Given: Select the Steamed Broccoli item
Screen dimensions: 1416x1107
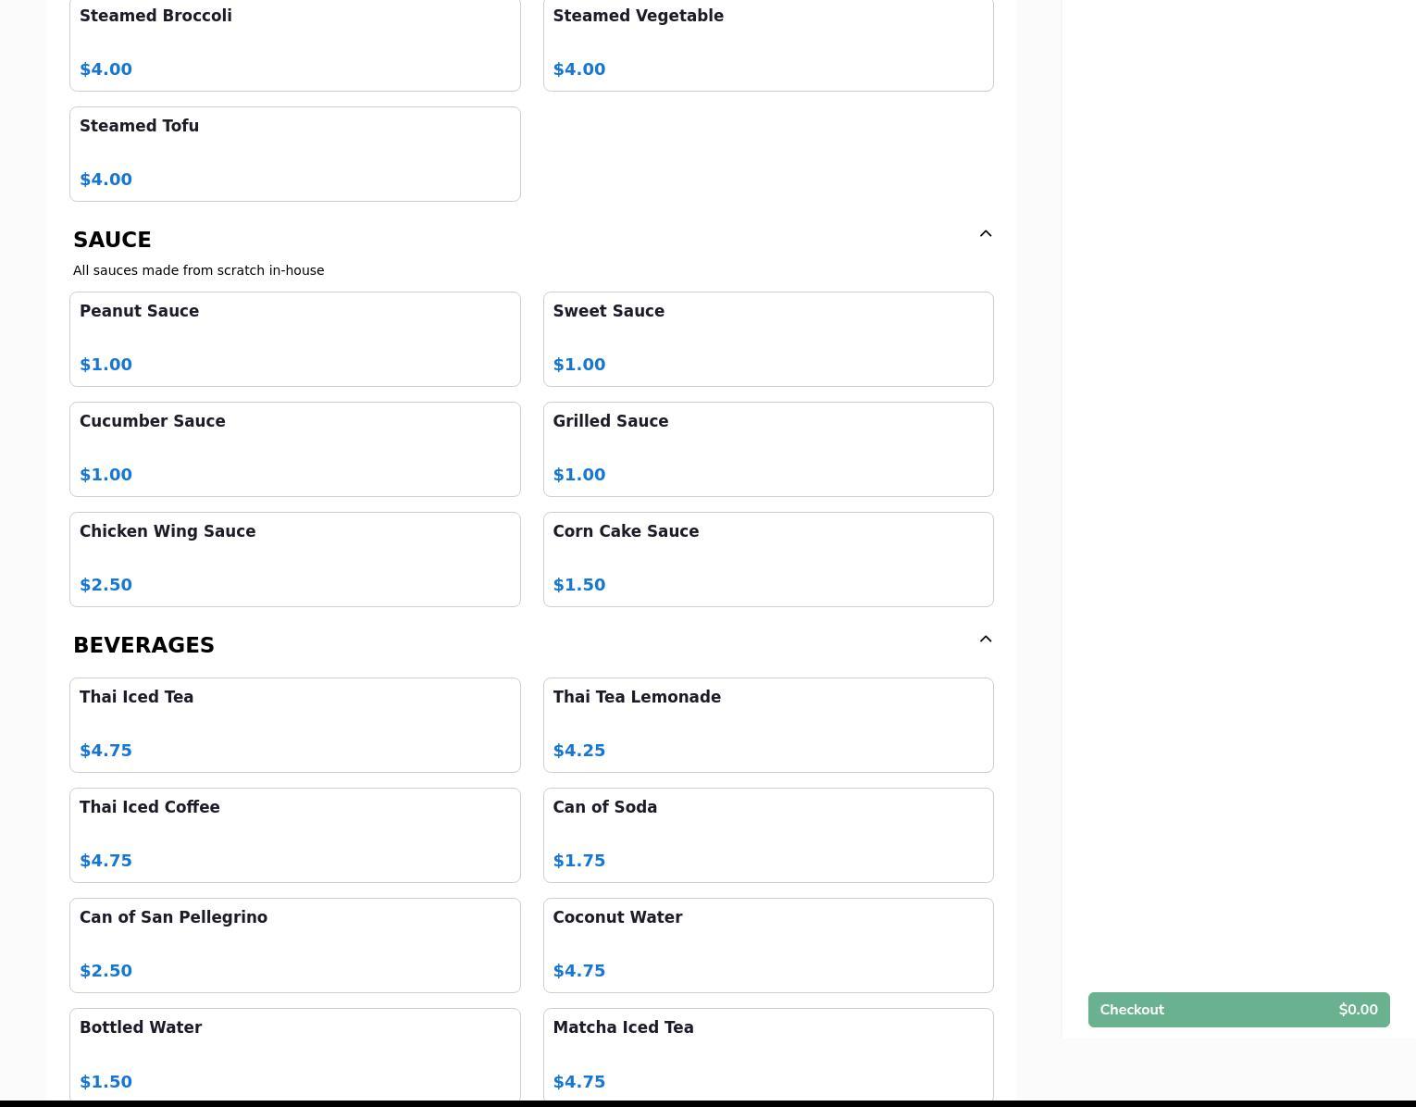Looking at the screenshot, I should 294,44.
